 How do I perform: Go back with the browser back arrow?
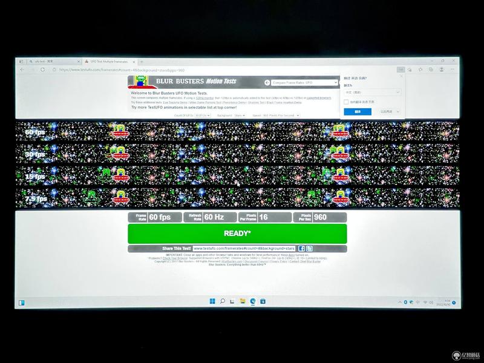point(22,70)
